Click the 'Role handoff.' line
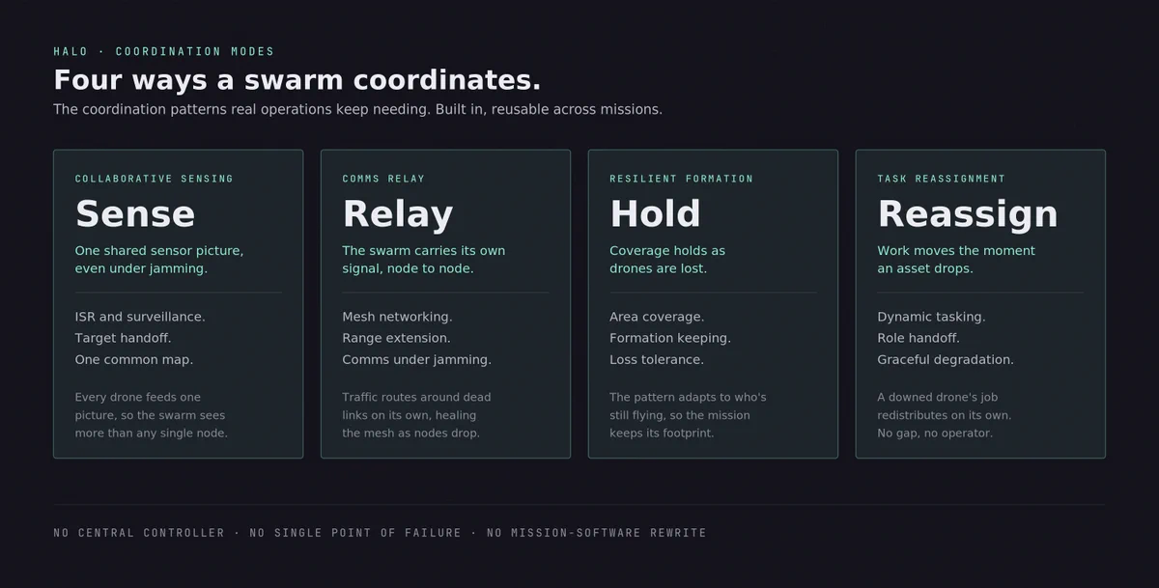Viewport: 1159px width, 588px height. 919,338
